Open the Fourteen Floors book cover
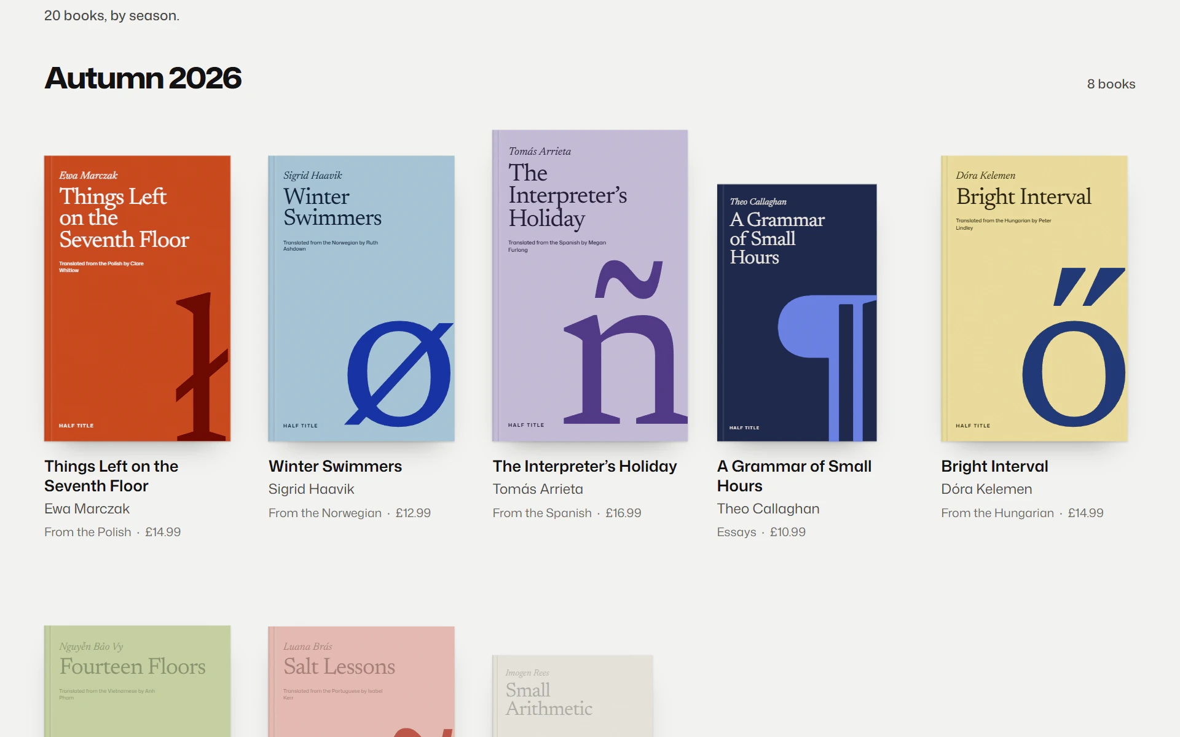Screen dimensions: 1180x737 [137, 681]
